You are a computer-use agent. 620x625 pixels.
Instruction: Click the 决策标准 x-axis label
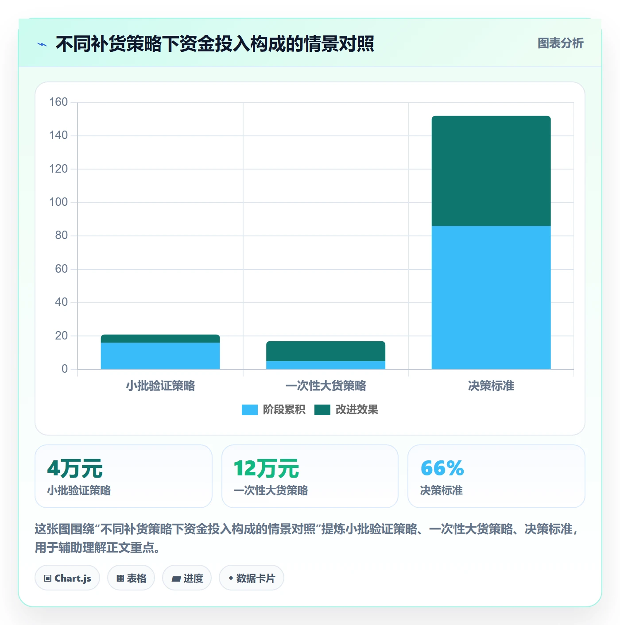pos(491,386)
